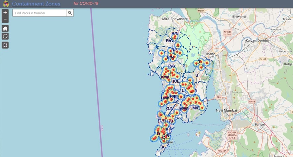Select the R/N ward label
Viewport: 293px width, 157px height.
click(175, 34)
